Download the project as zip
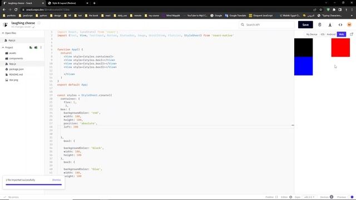 point(330,24)
